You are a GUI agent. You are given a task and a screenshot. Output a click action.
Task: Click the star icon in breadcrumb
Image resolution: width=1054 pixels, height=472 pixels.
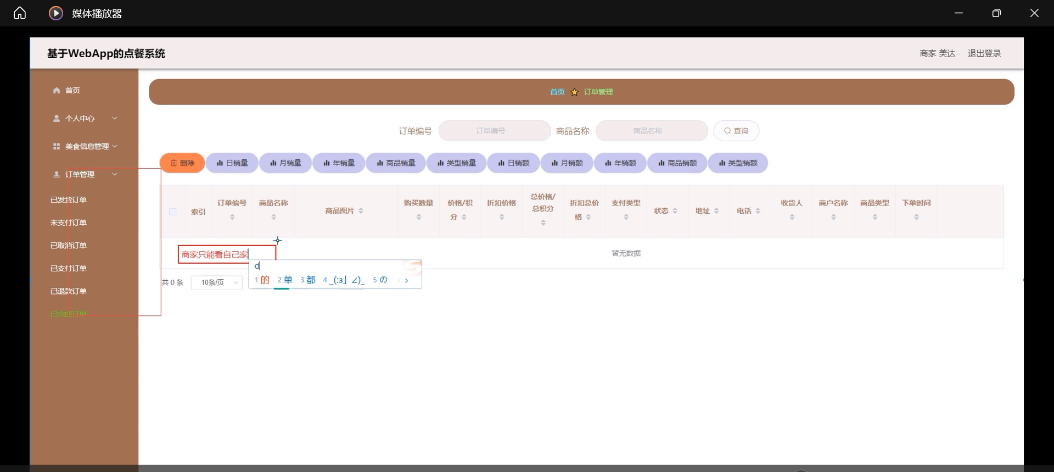[x=574, y=92]
